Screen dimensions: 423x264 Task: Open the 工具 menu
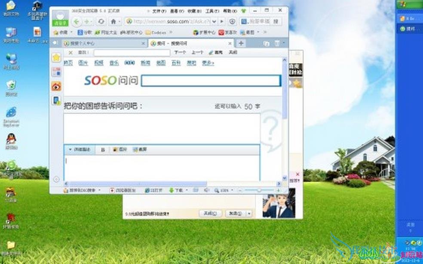212,11
